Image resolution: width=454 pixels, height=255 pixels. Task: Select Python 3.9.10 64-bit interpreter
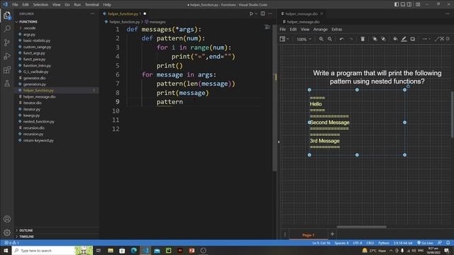[403, 243]
